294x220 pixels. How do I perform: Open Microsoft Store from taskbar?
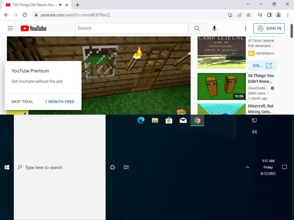[x=169, y=120]
